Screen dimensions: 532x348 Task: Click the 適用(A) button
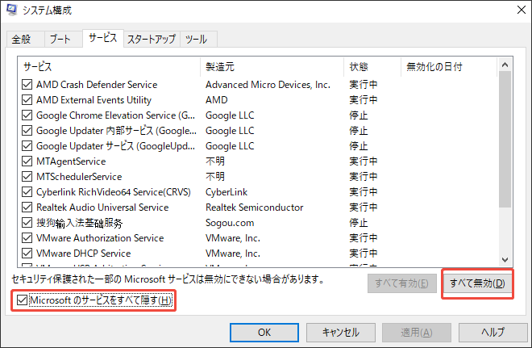[x=417, y=332]
